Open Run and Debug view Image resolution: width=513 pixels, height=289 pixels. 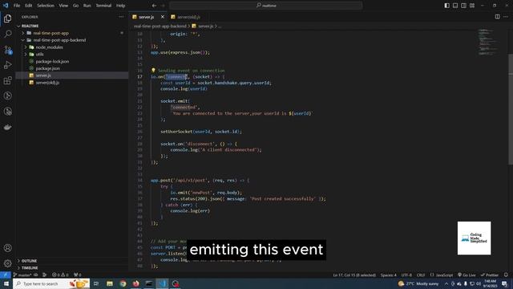click(7, 65)
